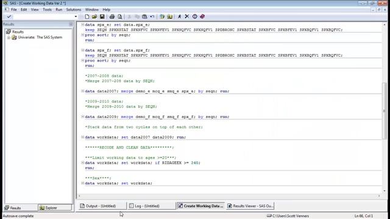This screenshot has width=390, height=219.
Task: Select Univariate: The SAS System entry
Action: pyautogui.click(x=40, y=37)
